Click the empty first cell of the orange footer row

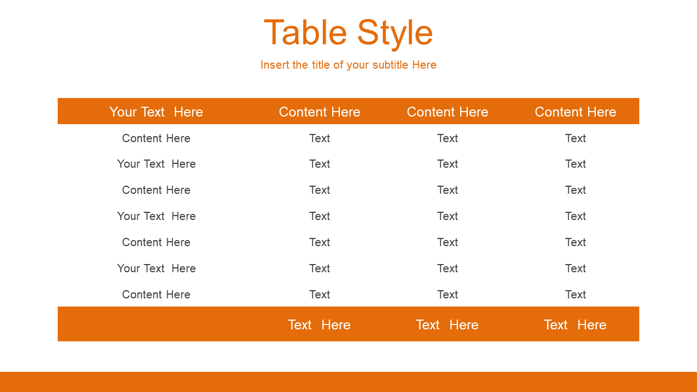pyautogui.click(x=156, y=324)
